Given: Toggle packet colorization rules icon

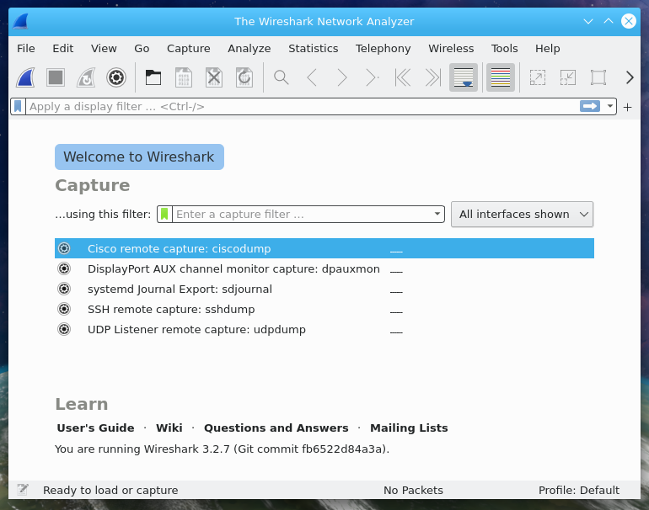Looking at the screenshot, I should [501, 77].
